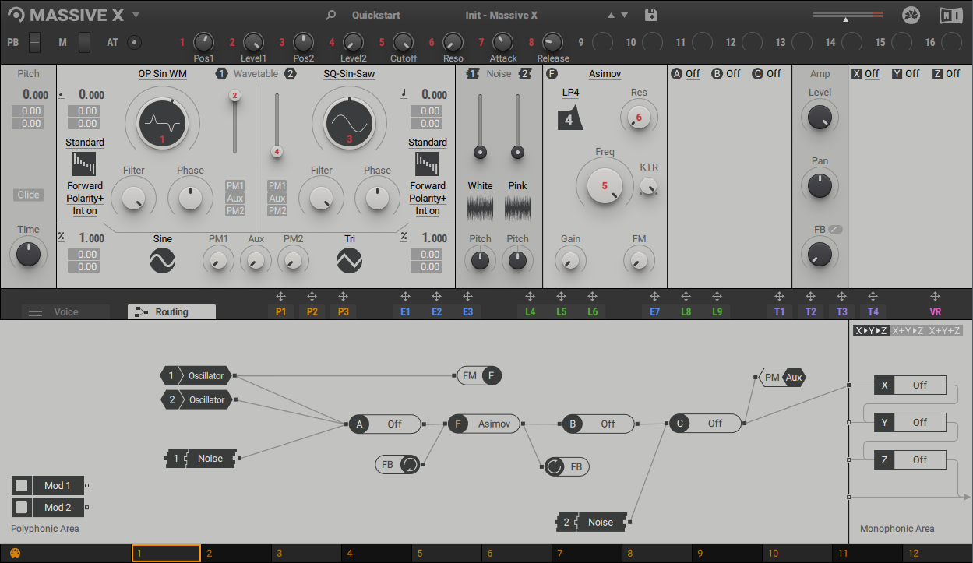Click the Noise 1 routing module
This screenshot has height=563, width=973.
(x=202, y=458)
